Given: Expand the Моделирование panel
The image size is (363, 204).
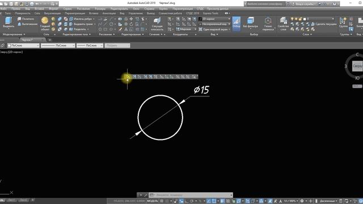Looking at the screenshot, I should 14,34.
